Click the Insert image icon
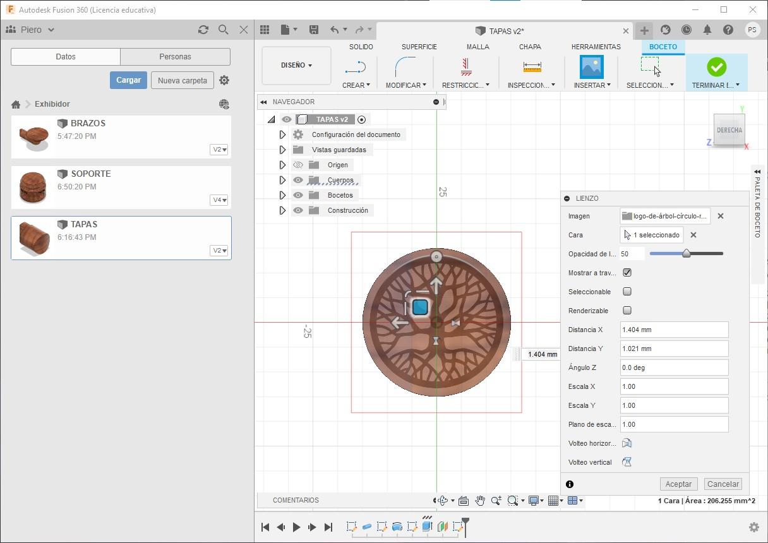Image resolution: width=768 pixels, height=543 pixels. click(x=592, y=67)
